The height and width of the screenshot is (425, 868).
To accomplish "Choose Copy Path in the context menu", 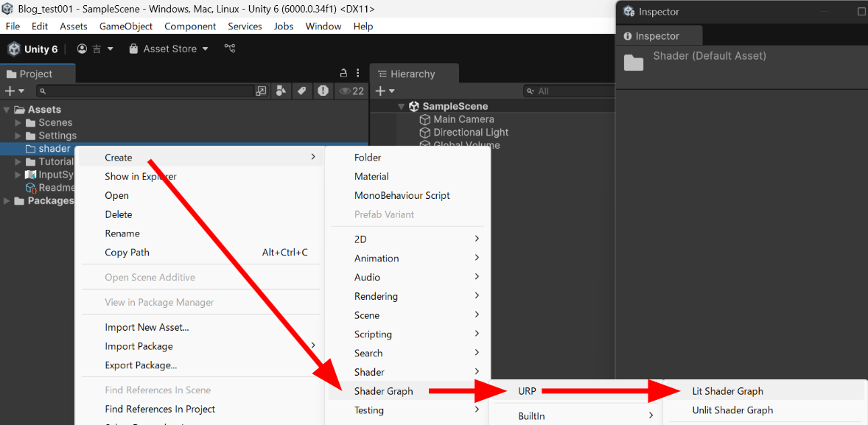I will click(x=200, y=253).
